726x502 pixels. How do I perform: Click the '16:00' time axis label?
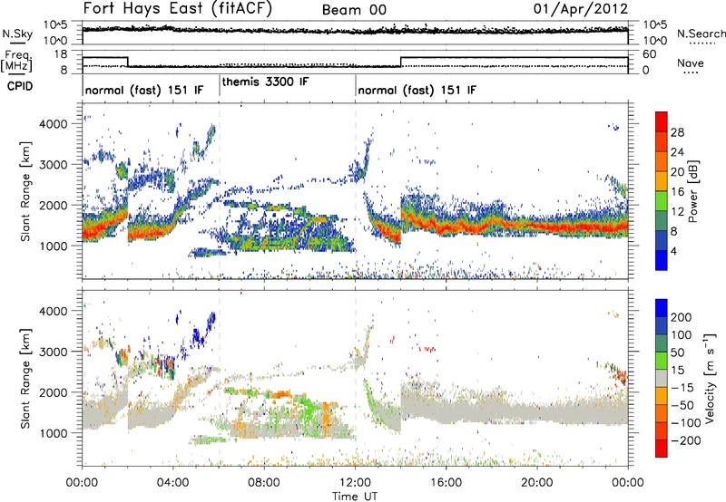point(446,483)
